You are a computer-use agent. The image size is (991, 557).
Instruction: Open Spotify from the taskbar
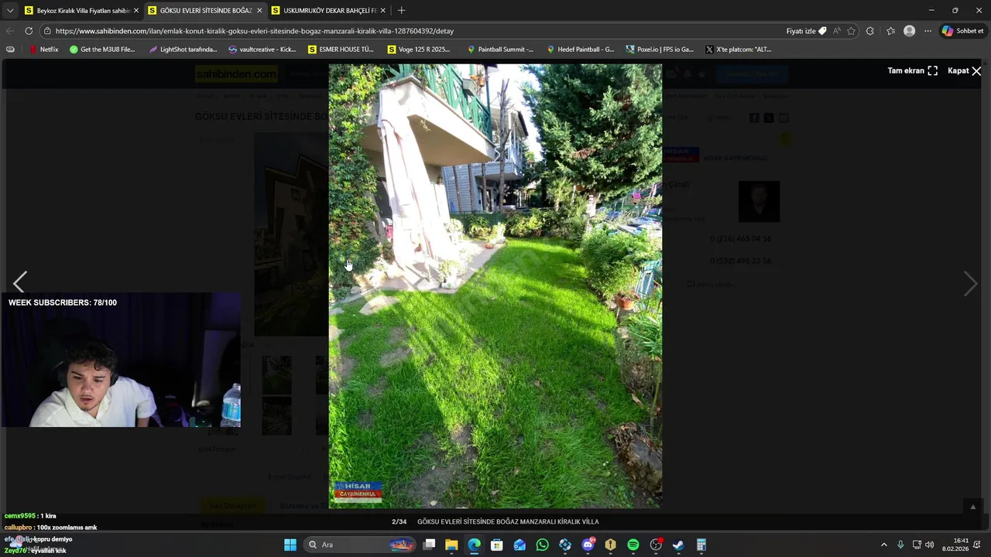[x=633, y=545]
